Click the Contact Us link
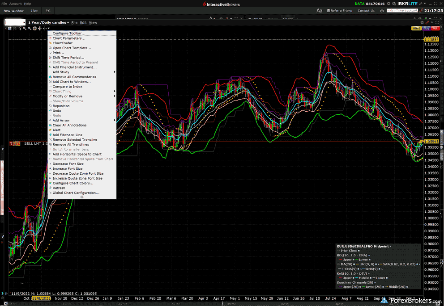This screenshot has width=444, height=306. (x=366, y=10)
